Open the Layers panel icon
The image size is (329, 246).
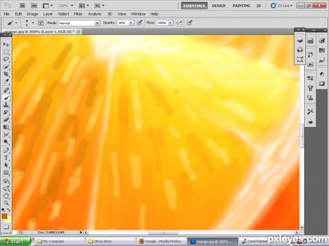pos(300,40)
